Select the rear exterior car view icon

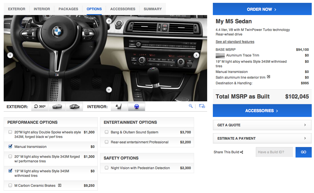pos(74,107)
